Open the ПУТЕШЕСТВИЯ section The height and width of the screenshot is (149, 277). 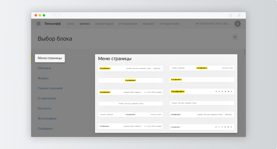(x=169, y=24)
